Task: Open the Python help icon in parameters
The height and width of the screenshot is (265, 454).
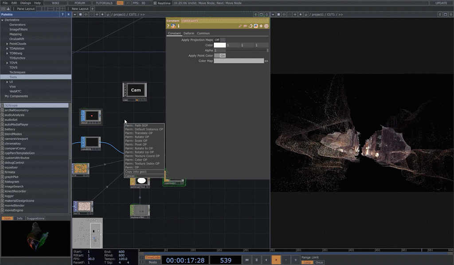Action: click(173, 26)
